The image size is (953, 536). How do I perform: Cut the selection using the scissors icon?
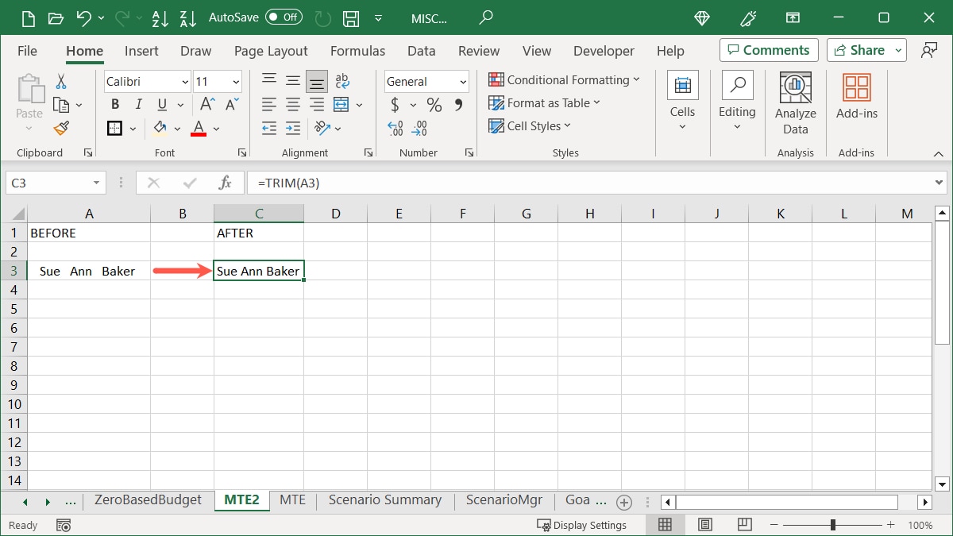(x=60, y=81)
